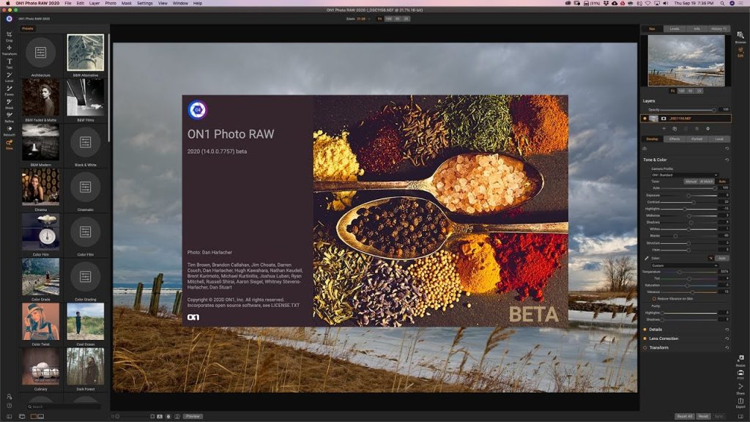Pick the Faces tool

[x=9, y=89]
